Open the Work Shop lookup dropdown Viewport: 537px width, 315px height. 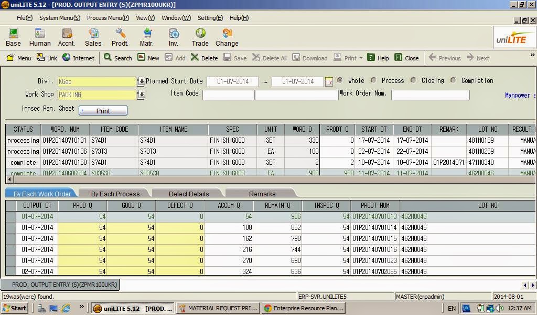(x=142, y=95)
